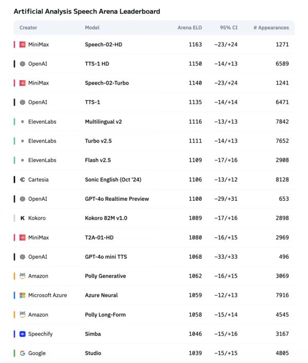This screenshot has width=308, height=363.
Task: Click the Kokoro 82M v1.0 model name
Action: 106,218
